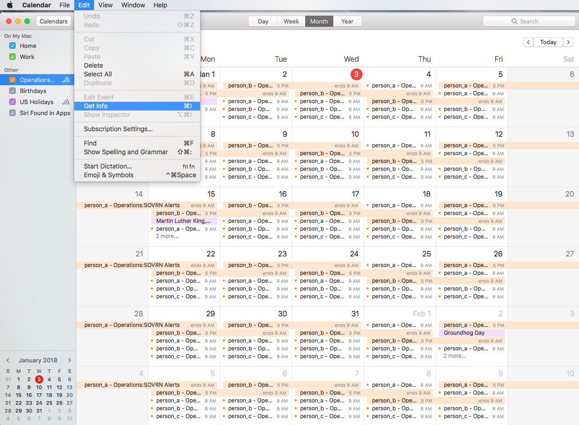
Task: Toggle the Siri Found in Apps checkbox
Action: point(12,113)
